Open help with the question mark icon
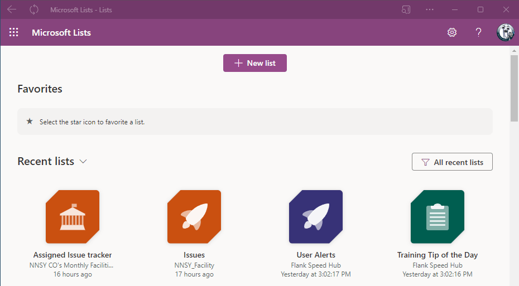 (478, 32)
